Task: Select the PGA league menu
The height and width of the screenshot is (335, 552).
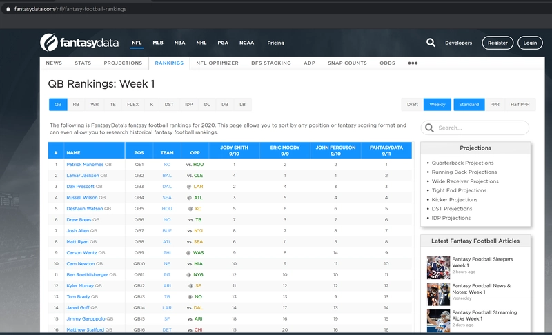Action: click(223, 43)
